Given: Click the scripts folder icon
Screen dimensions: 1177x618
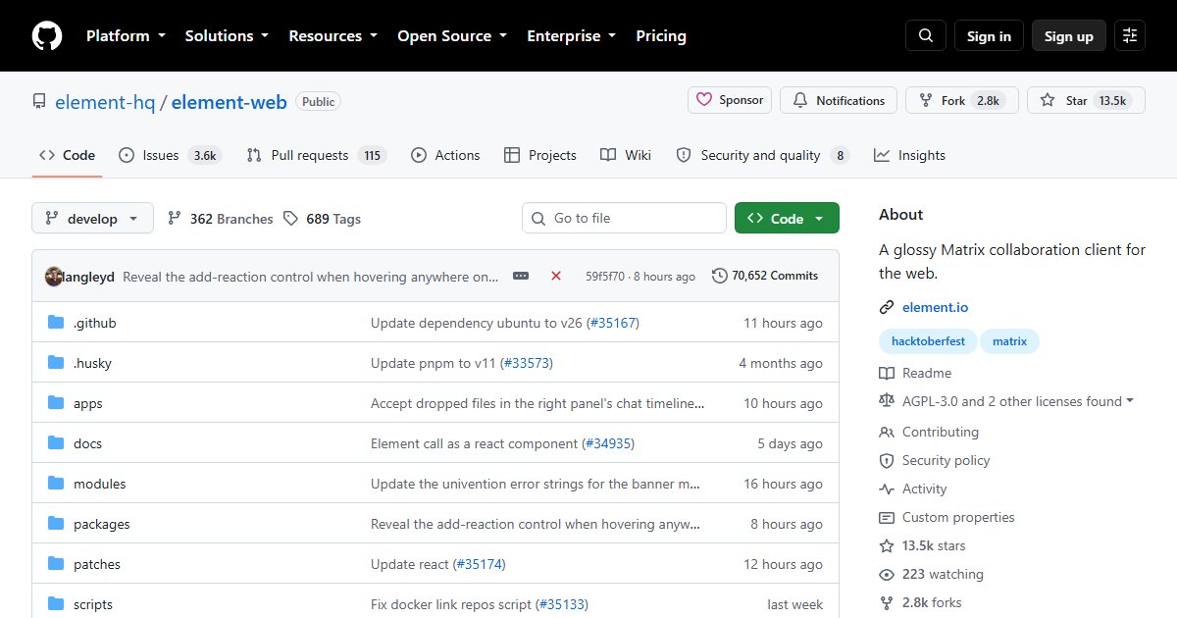Looking at the screenshot, I should (56, 604).
